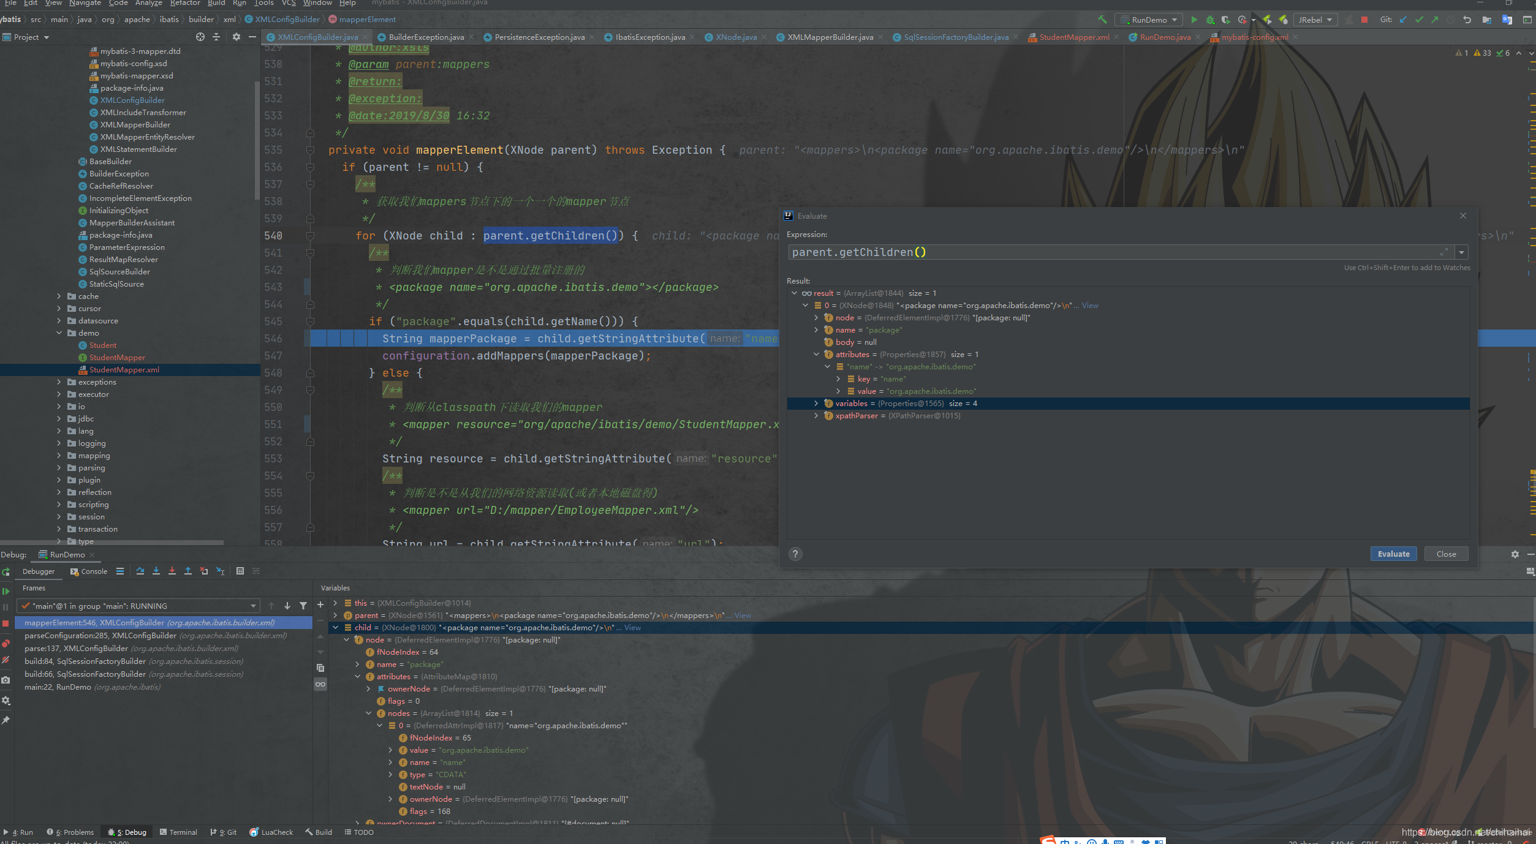Click the View link on parent variable

743,616
